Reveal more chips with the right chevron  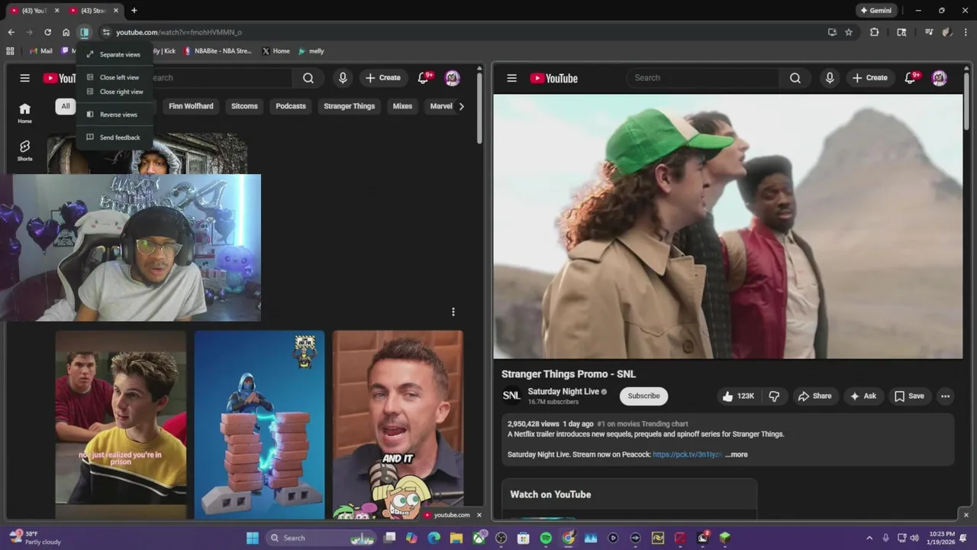461,106
